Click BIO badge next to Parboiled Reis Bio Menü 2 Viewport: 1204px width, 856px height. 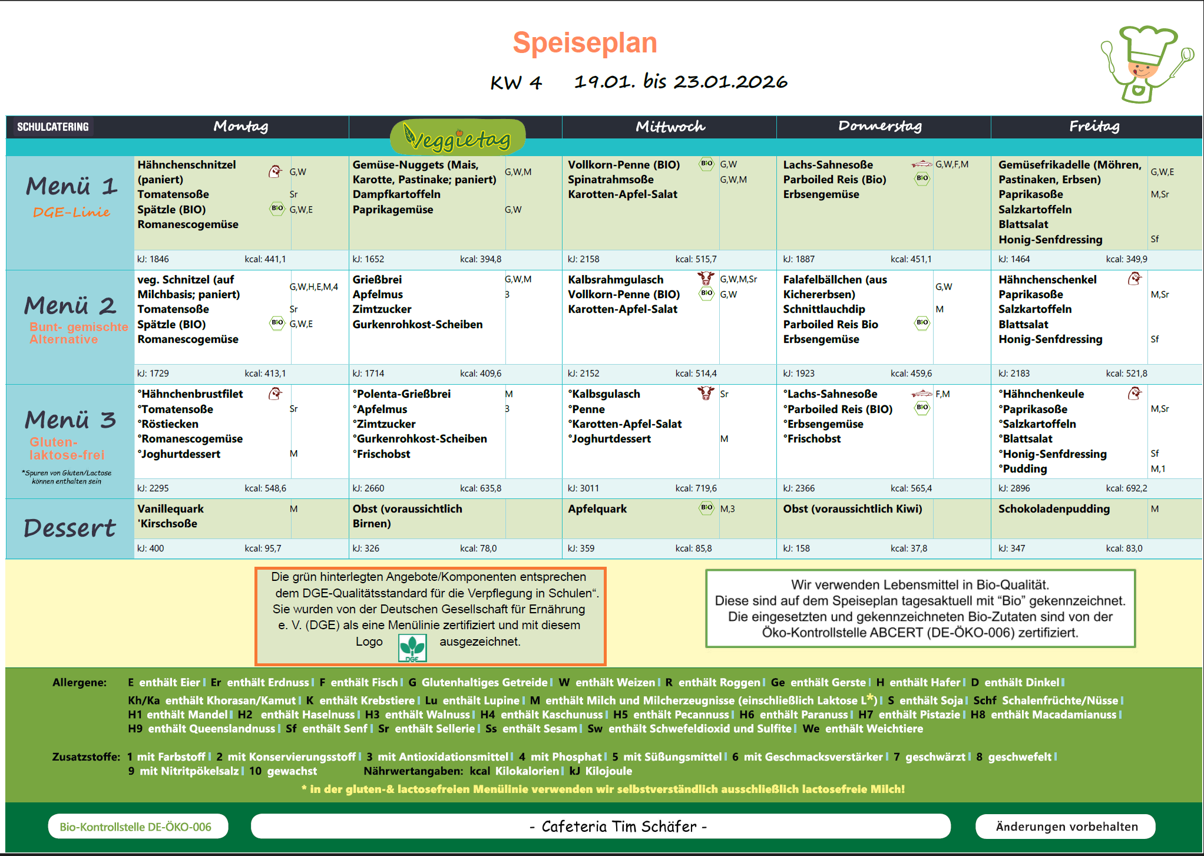(x=922, y=322)
